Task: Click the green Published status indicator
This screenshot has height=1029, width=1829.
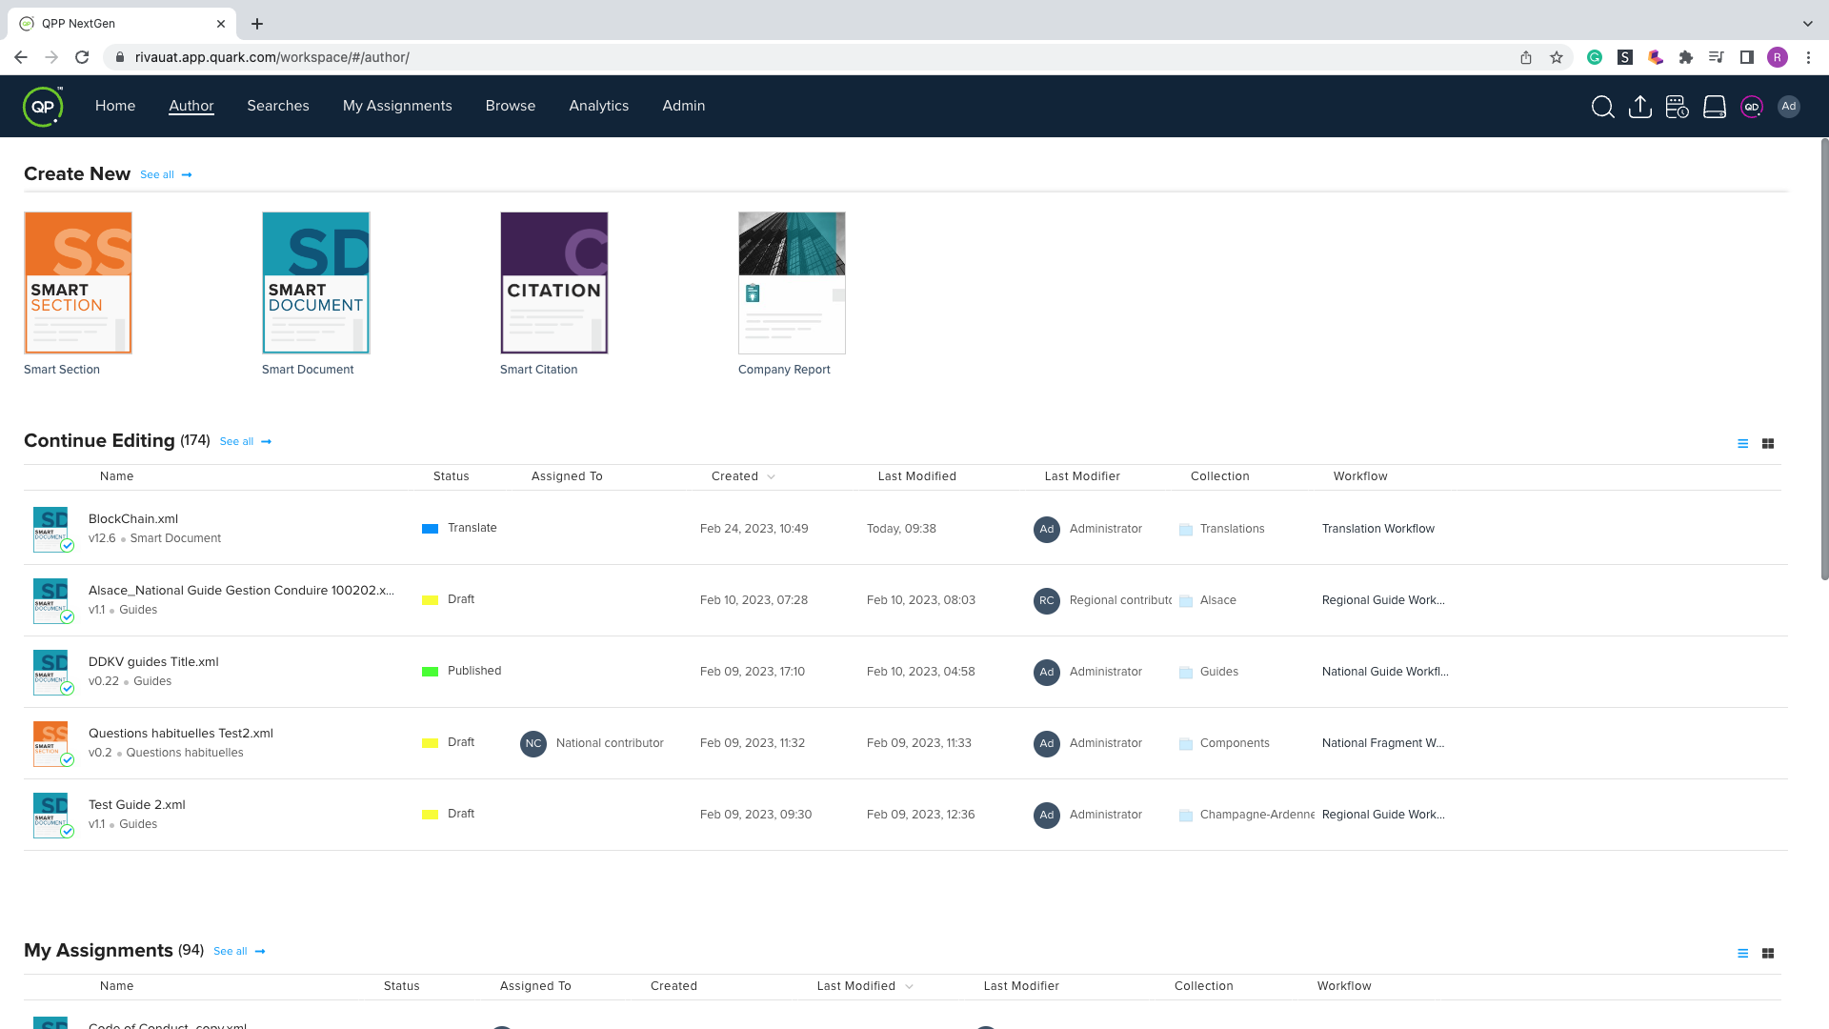Action: (x=431, y=671)
